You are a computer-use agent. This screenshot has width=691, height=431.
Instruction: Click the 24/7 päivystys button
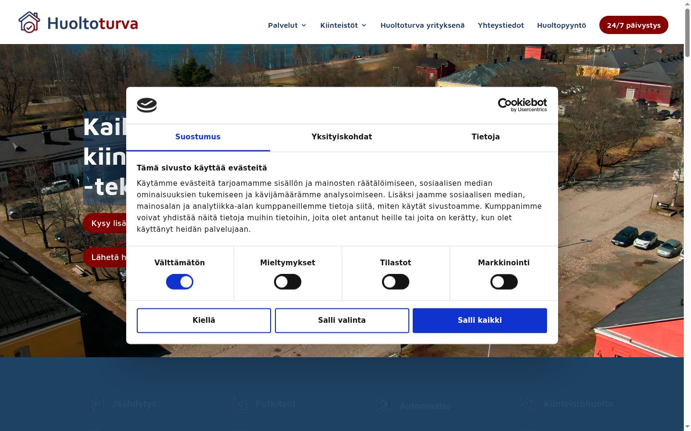tap(633, 25)
